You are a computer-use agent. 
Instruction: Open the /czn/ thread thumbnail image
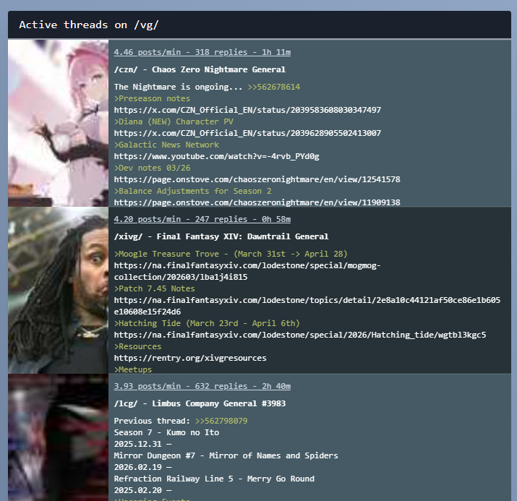58,124
